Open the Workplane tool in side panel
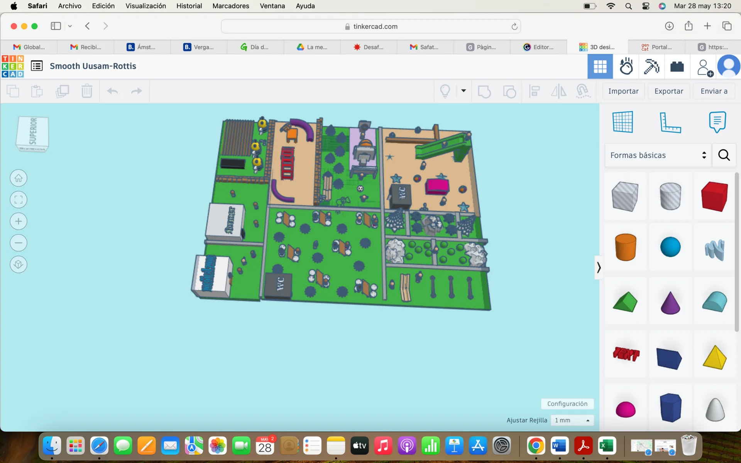741x463 pixels. 623,122
